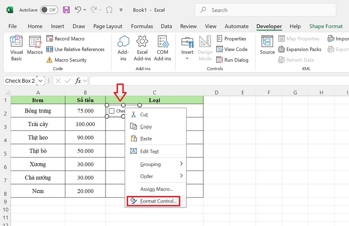Switch to the Insert tab
Viewport: 349px width, 226px height.
[58, 26]
